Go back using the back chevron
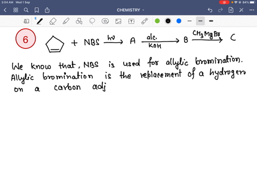 [5, 10]
